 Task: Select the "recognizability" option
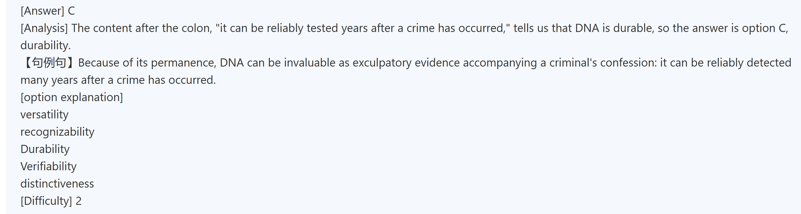point(57,132)
